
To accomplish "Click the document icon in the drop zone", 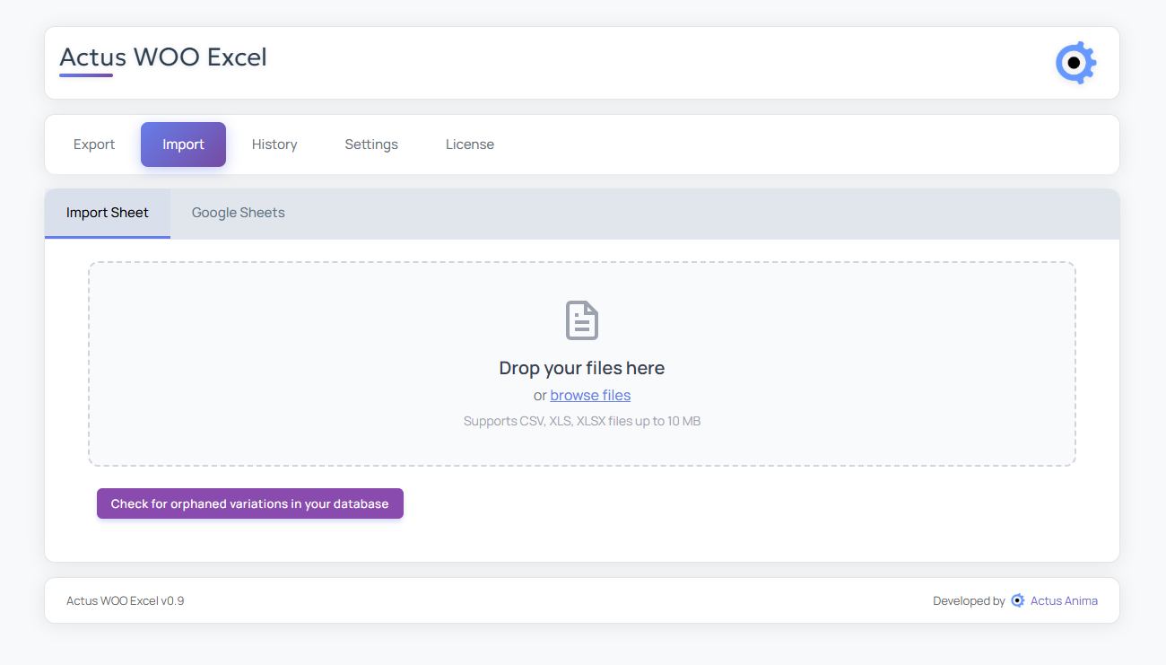I will [x=581, y=320].
